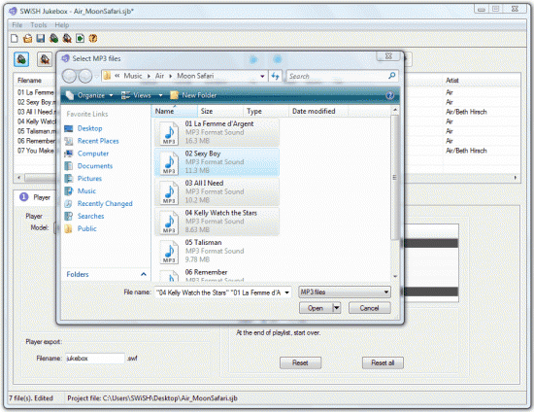Open Computer in Favorite Links

[93, 154]
